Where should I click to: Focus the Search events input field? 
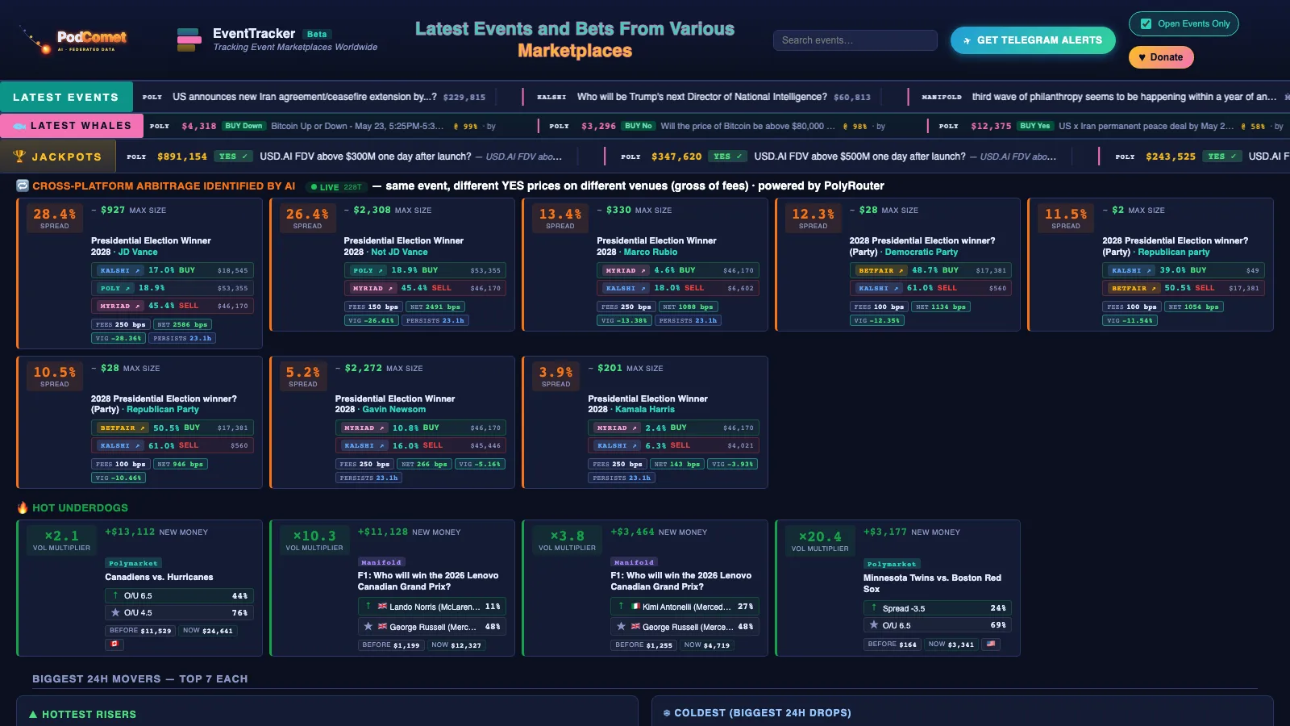click(855, 40)
